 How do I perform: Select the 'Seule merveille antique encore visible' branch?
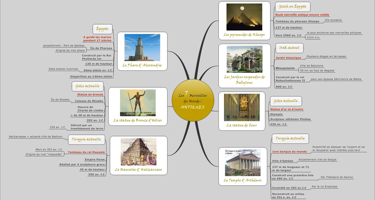[x=302, y=15]
